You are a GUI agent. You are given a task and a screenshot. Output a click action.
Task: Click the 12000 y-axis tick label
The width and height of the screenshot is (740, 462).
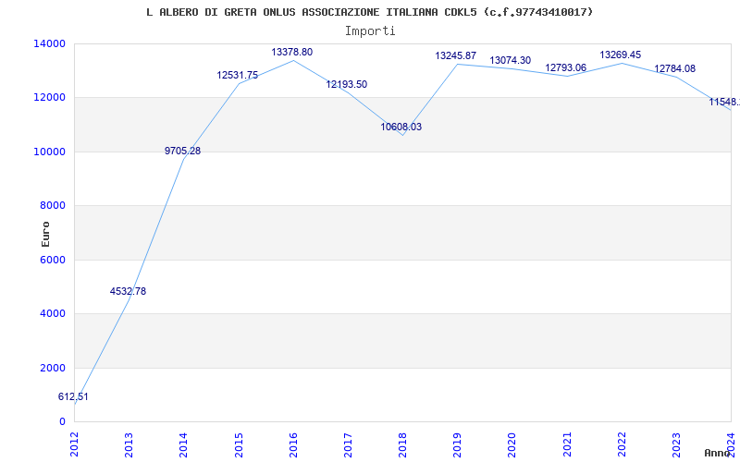coord(50,98)
